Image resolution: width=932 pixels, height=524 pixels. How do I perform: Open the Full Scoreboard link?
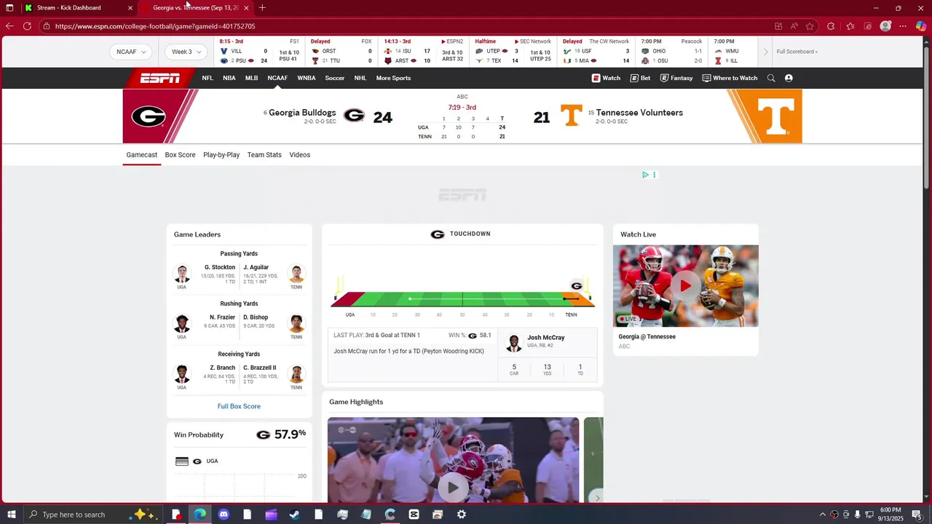click(x=797, y=52)
